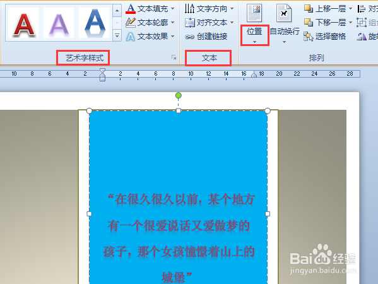378x284 pixels.
Task: Click the 创建链接 create link button
Action: coord(206,37)
